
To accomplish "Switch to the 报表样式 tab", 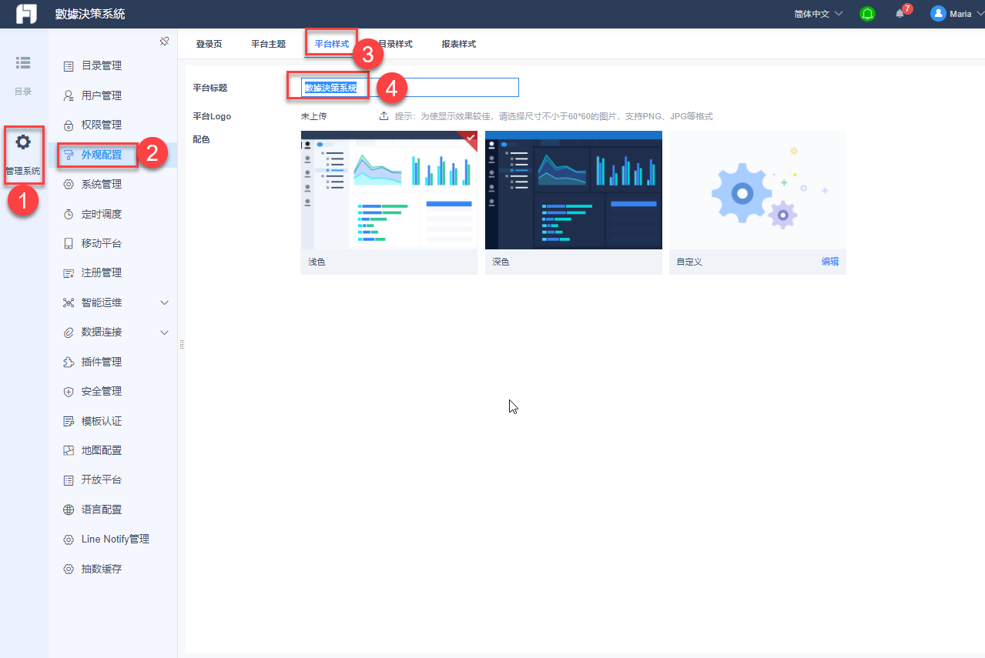I will coord(458,44).
